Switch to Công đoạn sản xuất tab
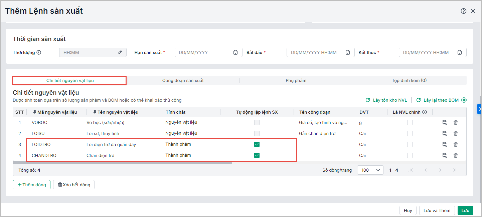The width and height of the screenshot is (482, 217). pyautogui.click(x=183, y=80)
